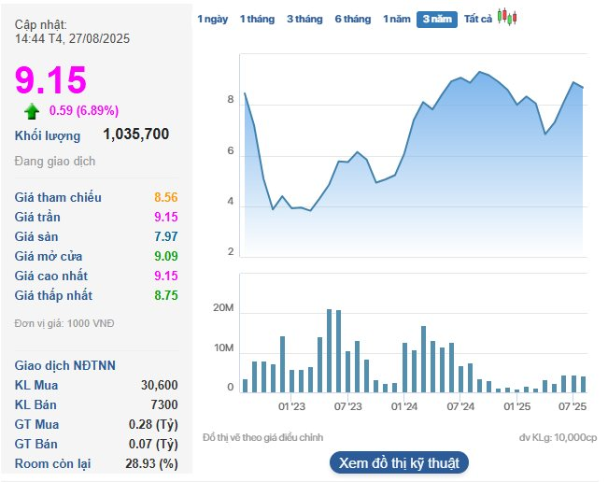This screenshot has height=482, width=608.
Task: Show the 1 năm chart range
Action: [x=396, y=19]
